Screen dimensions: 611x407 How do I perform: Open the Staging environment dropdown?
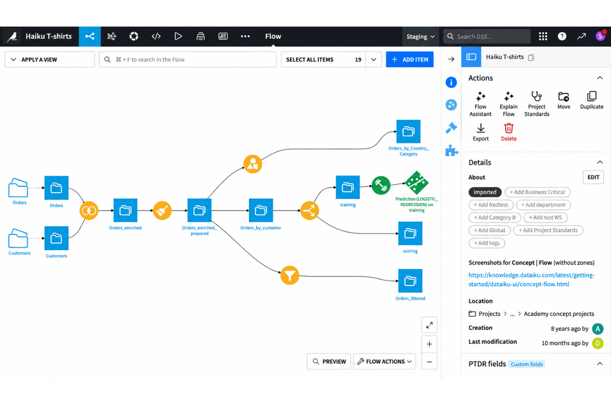(x=420, y=36)
